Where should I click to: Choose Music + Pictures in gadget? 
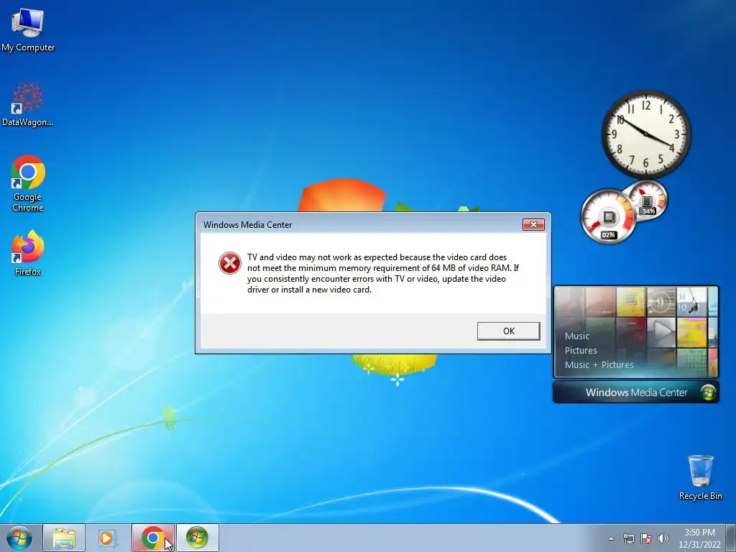coord(599,364)
